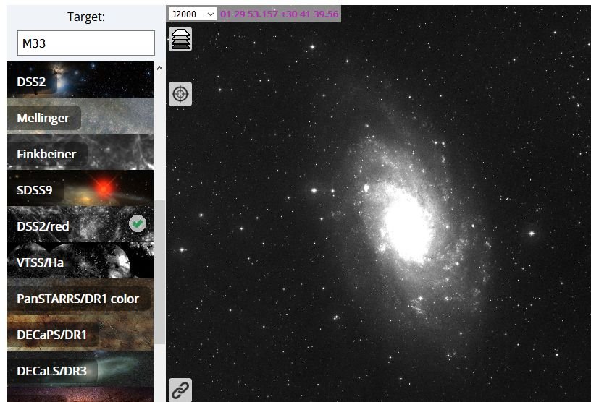Image resolution: width=591 pixels, height=402 pixels.
Task: Open the layers stack panel icon
Action: pos(180,39)
